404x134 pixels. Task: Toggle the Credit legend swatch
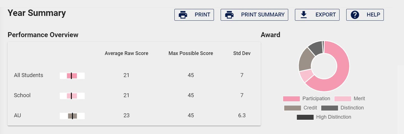point(292,108)
